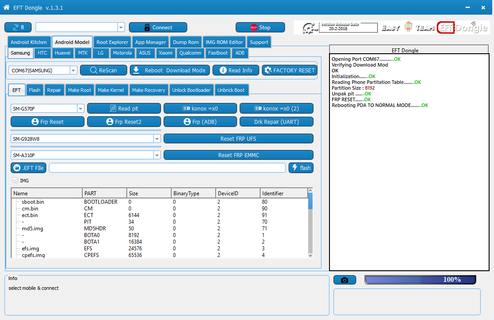Click the konox =x0 (2) button
Image resolution: width=494 pixels, height=320 pixels.
[x=277, y=108]
